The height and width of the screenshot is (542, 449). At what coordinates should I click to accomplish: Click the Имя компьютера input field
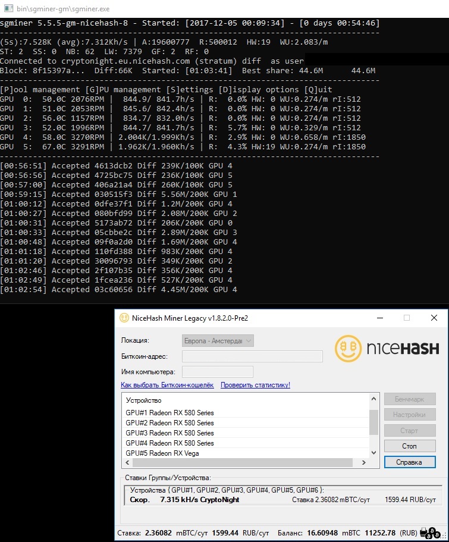click(x=218, y=372)
